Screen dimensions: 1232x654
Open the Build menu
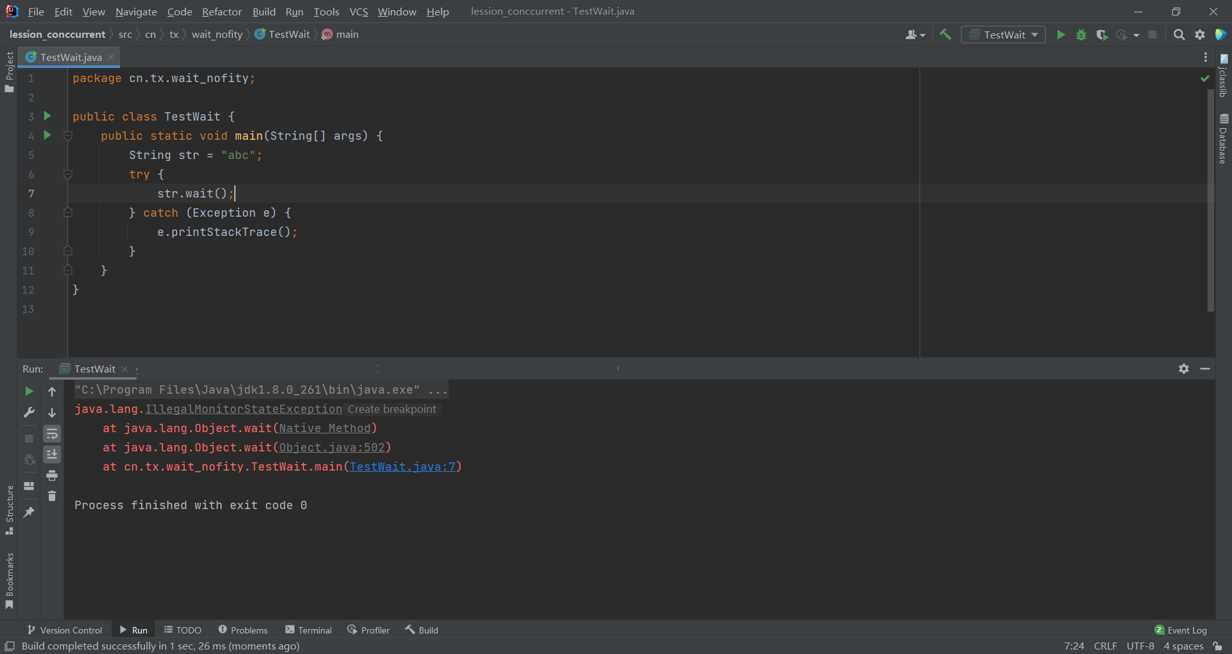264,12
